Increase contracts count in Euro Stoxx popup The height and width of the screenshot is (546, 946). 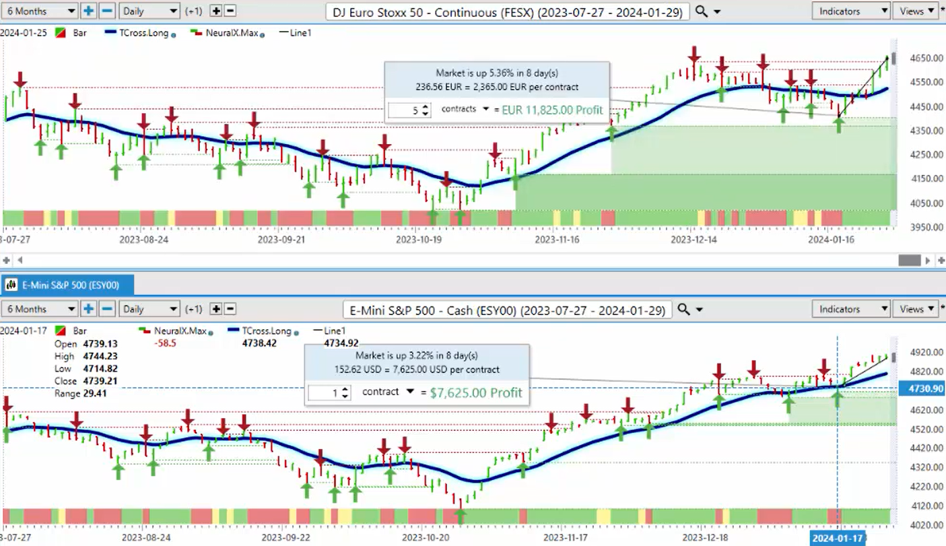pos(425,106)
